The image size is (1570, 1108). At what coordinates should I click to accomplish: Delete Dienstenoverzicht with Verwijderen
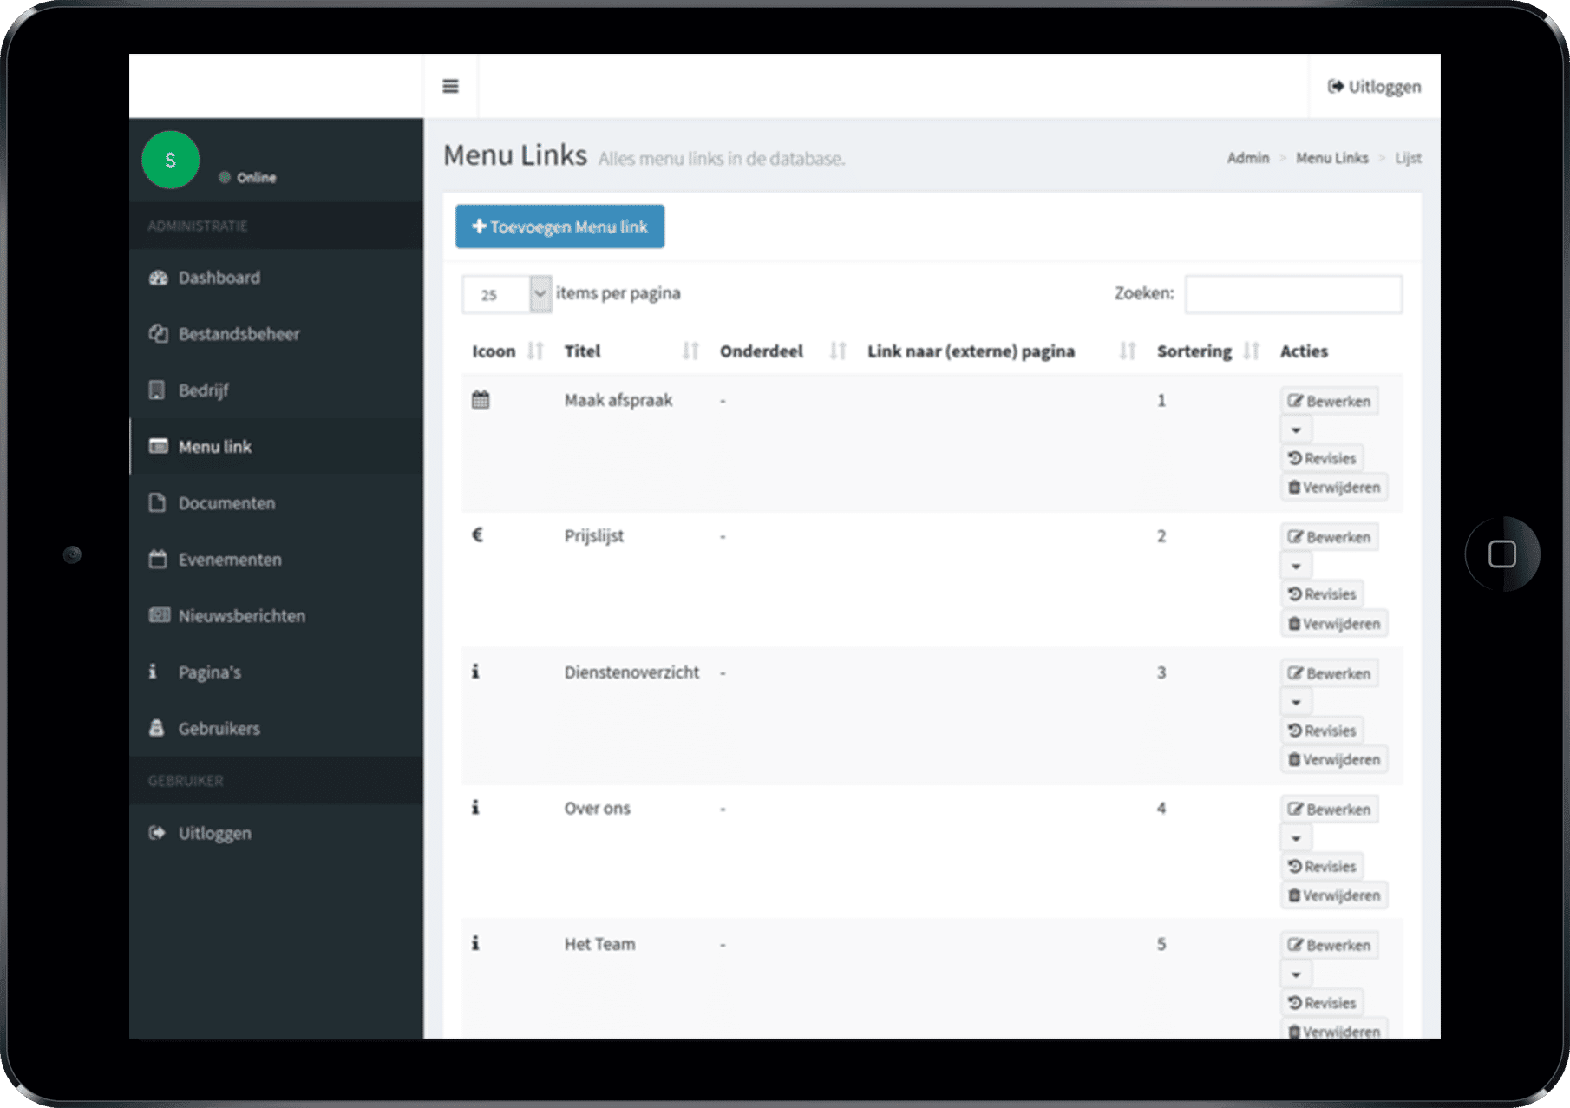point(1334,759)
